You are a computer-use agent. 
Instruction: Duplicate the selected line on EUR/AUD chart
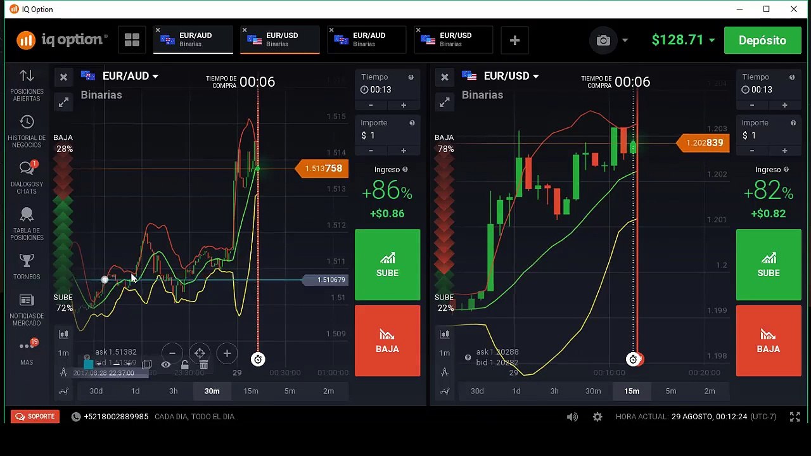(146, 365)
